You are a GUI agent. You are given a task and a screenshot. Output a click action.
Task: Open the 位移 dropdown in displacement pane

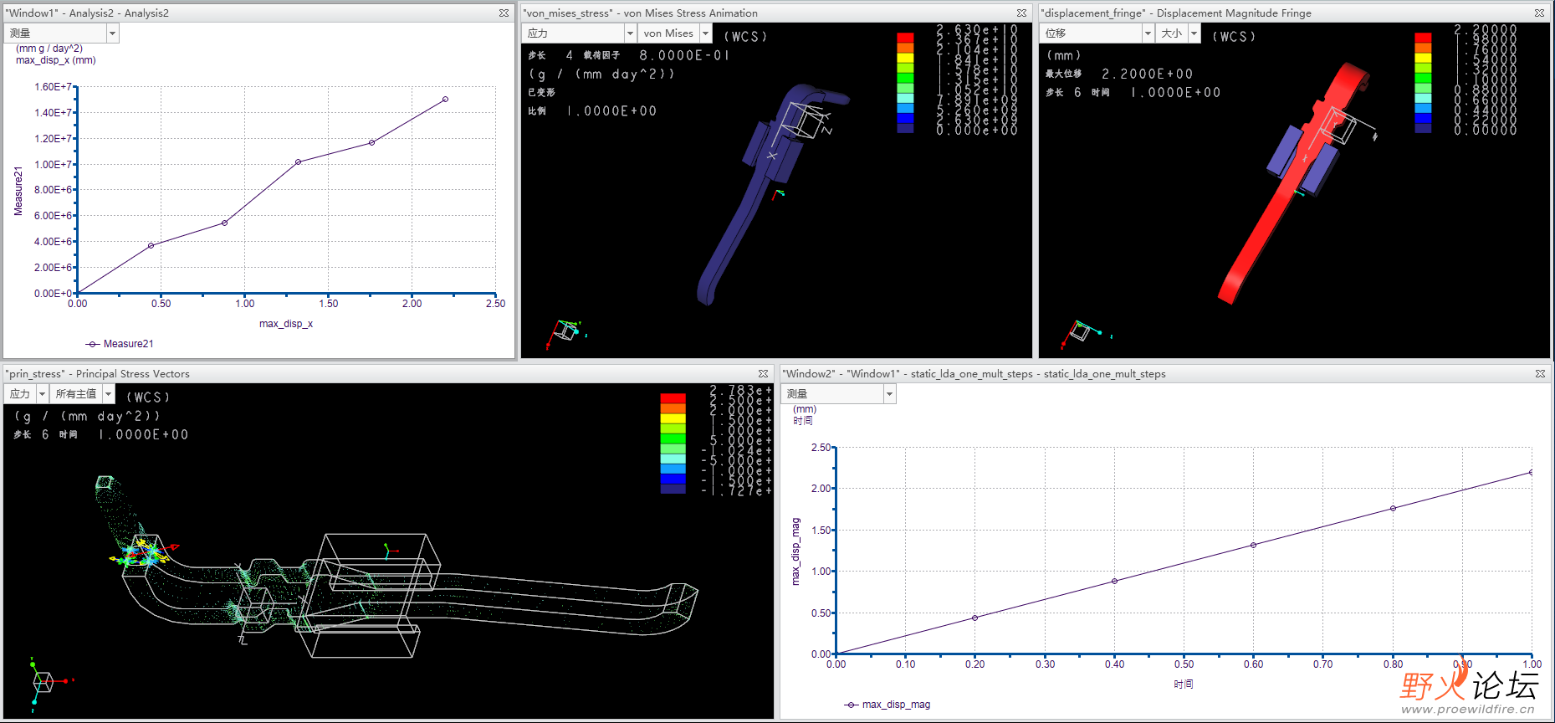click(x=1148, y=33)
